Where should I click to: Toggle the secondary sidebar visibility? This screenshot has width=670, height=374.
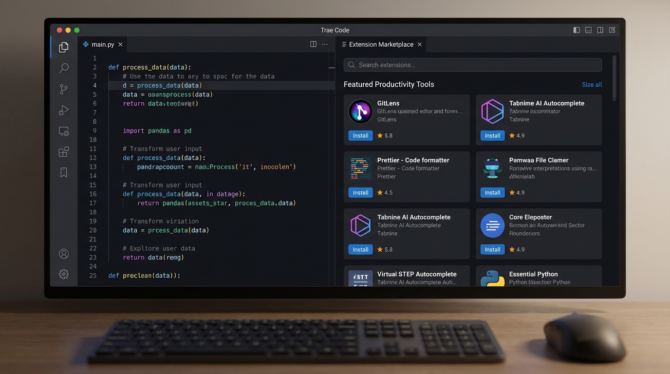coord(599,30)
